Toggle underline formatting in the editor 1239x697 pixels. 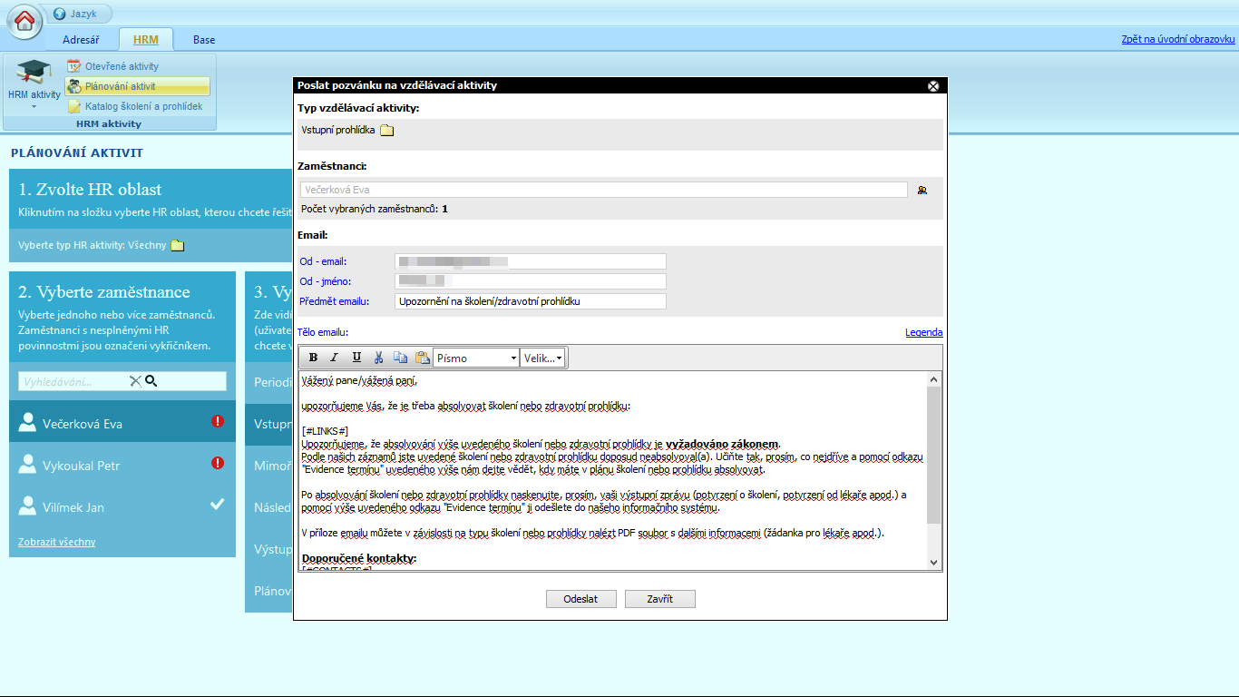[x=356, y=358]
